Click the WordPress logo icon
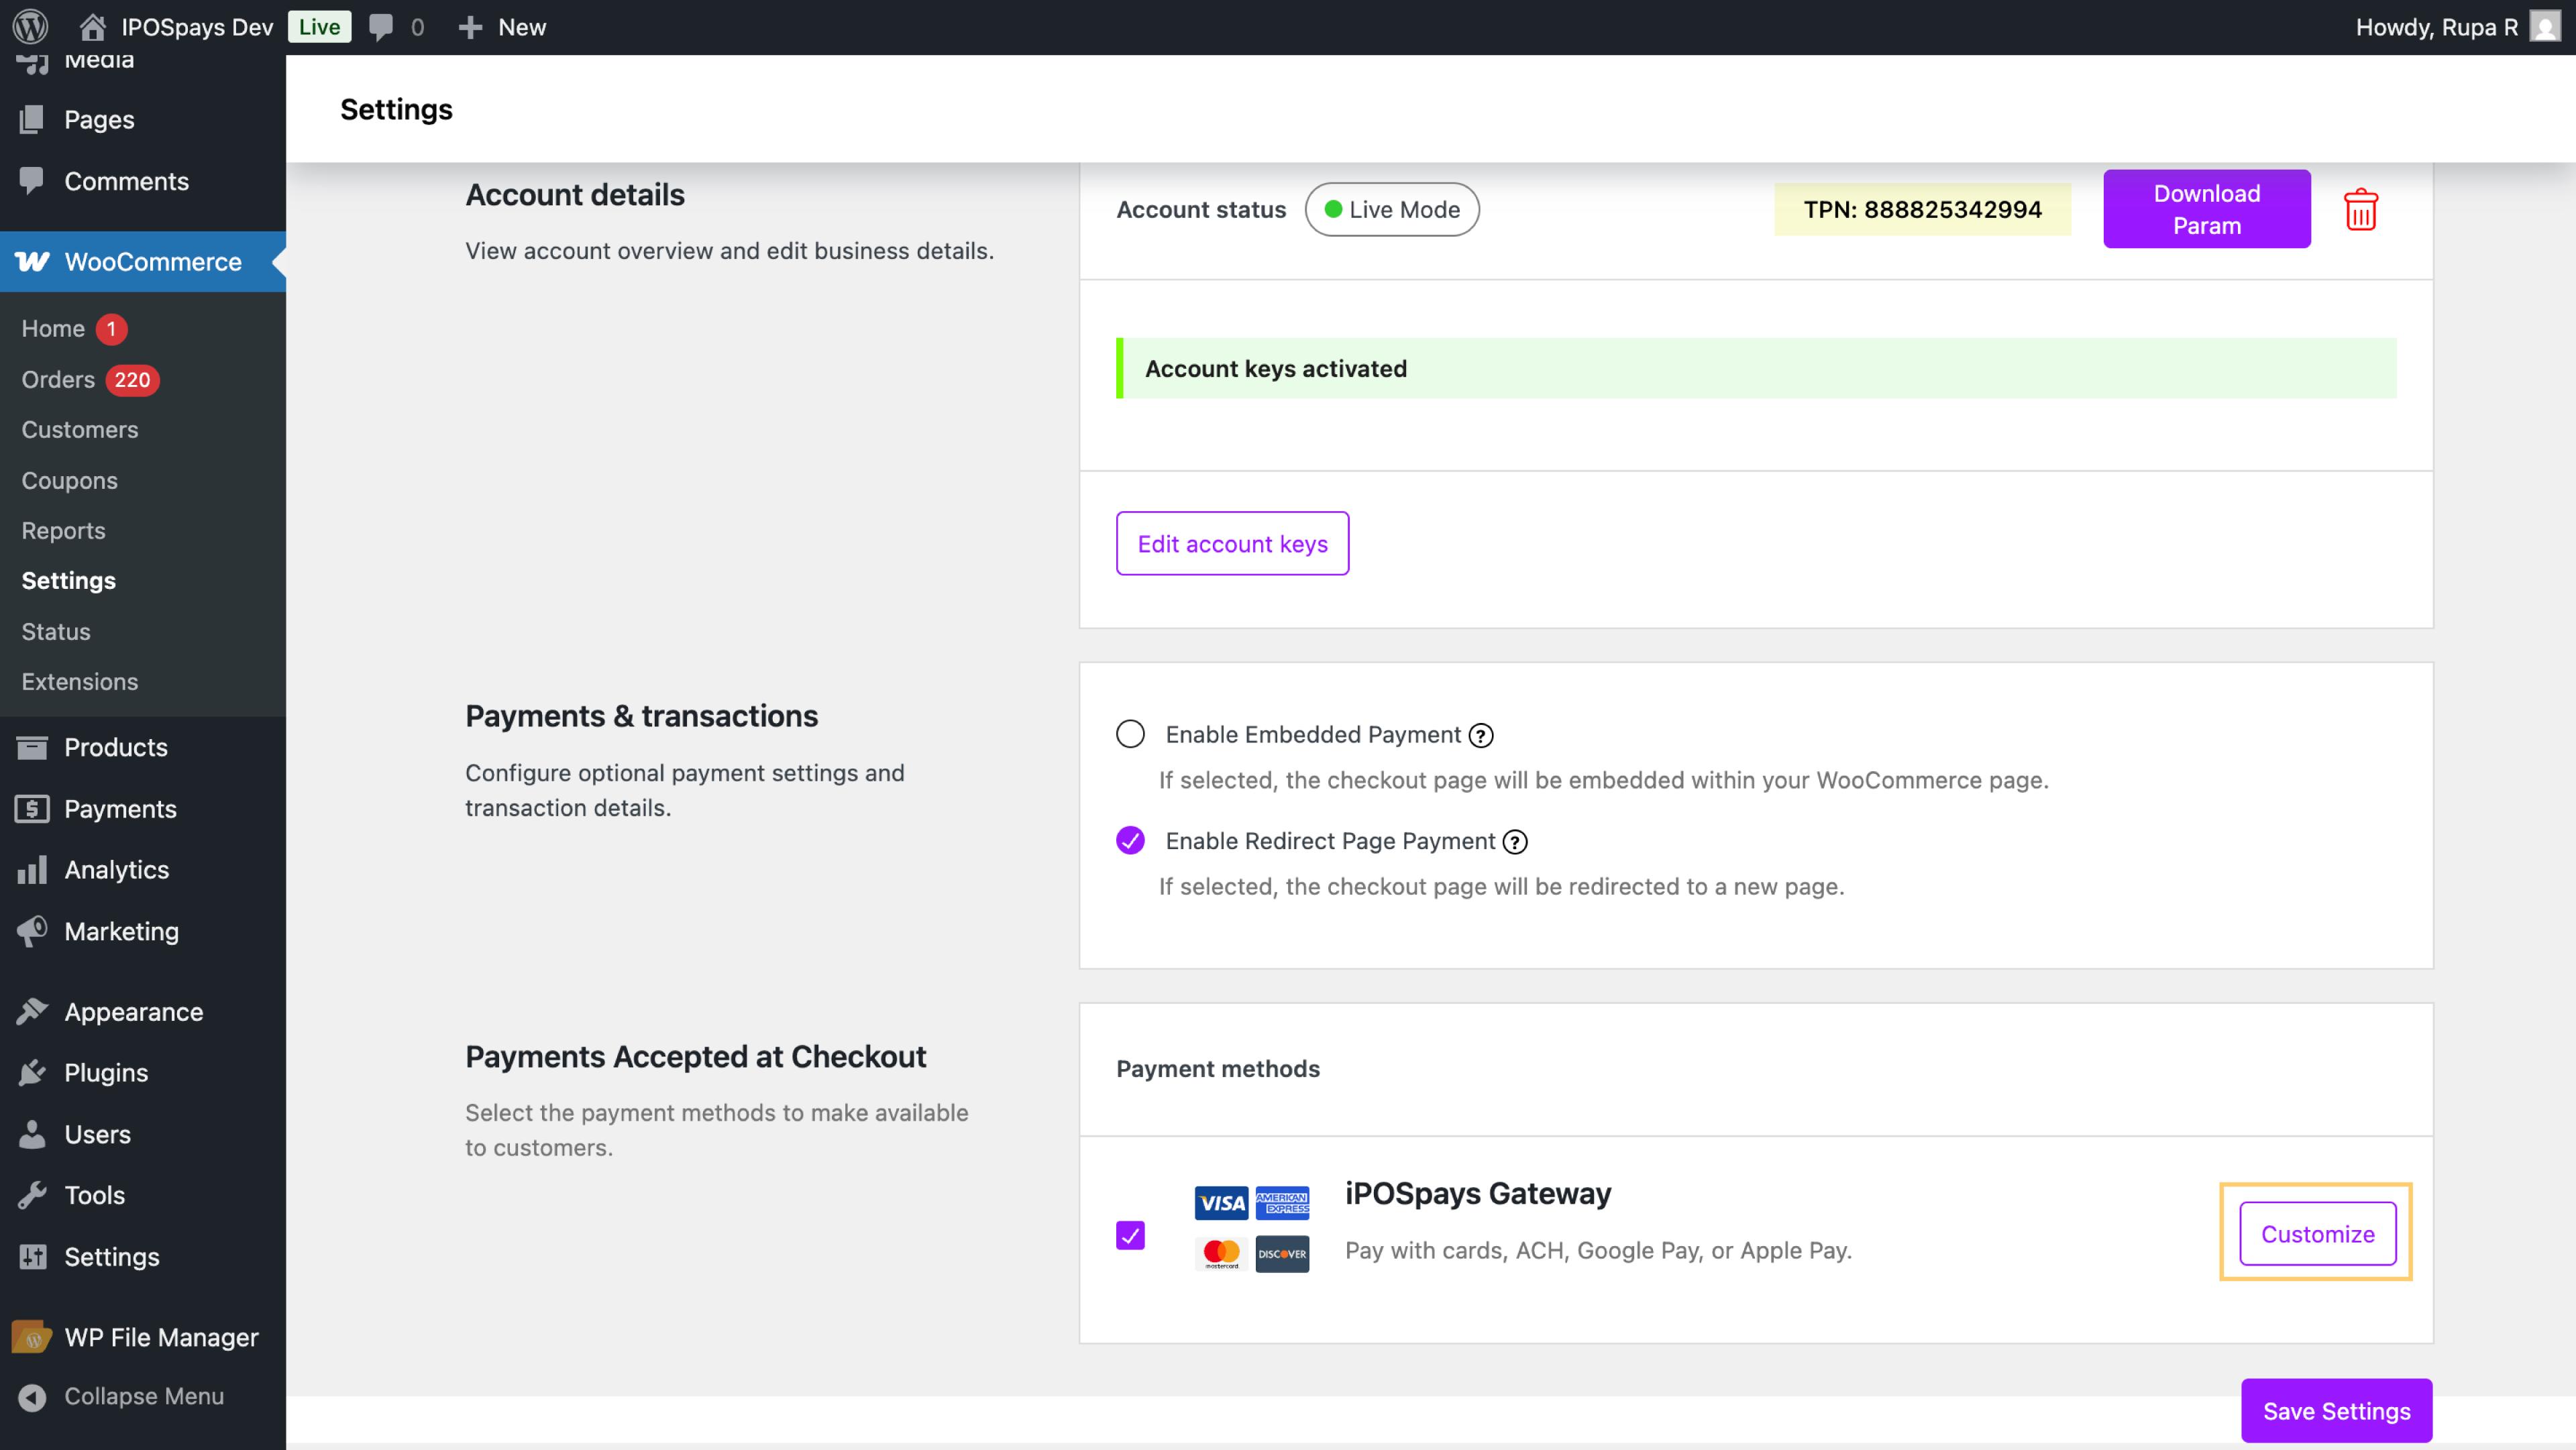This screenshot has height=1450, width=2576. click(x=30, y=27)
